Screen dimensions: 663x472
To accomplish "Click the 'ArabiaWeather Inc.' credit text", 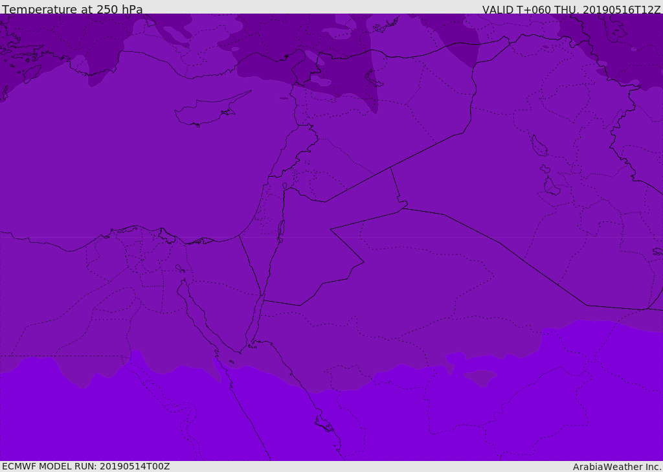I will point(617,467).
